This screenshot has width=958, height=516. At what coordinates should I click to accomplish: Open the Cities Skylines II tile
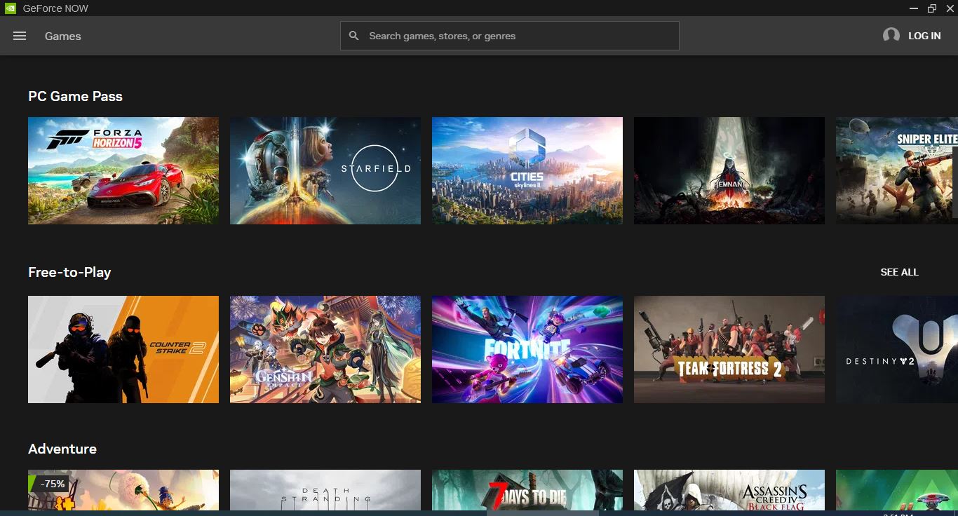pyautogui.click(x=527, y=170)
